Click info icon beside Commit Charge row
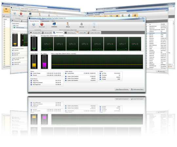The width and height of the screenshot is (177, 147). (x=31, y=73)
